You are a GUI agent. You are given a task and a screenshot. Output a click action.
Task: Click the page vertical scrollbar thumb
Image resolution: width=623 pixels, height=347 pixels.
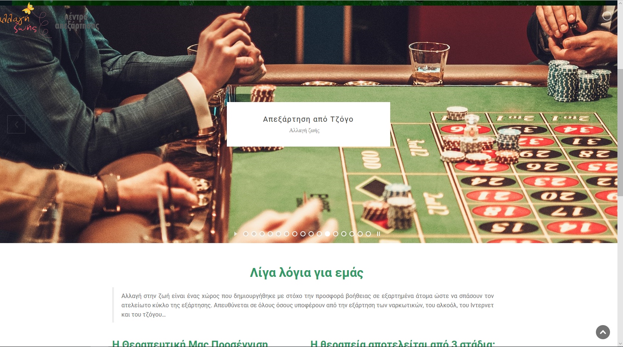point(620,132)
